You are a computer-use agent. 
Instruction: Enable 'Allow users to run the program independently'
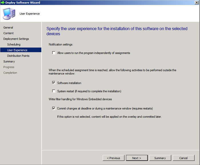click(x=54, y=53)
